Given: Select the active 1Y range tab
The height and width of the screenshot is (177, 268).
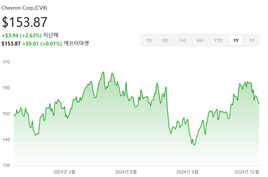Looking at the screenshot, I should (236, 41).
